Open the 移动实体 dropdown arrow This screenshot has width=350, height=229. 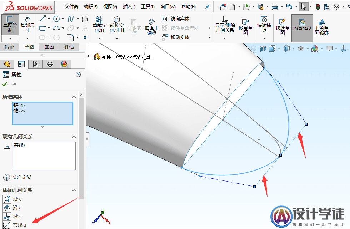tap(209, 37)
